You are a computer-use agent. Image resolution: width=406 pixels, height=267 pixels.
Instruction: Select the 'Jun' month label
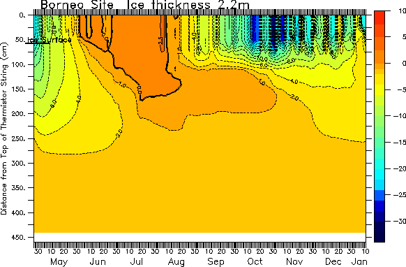coord(98,261)
